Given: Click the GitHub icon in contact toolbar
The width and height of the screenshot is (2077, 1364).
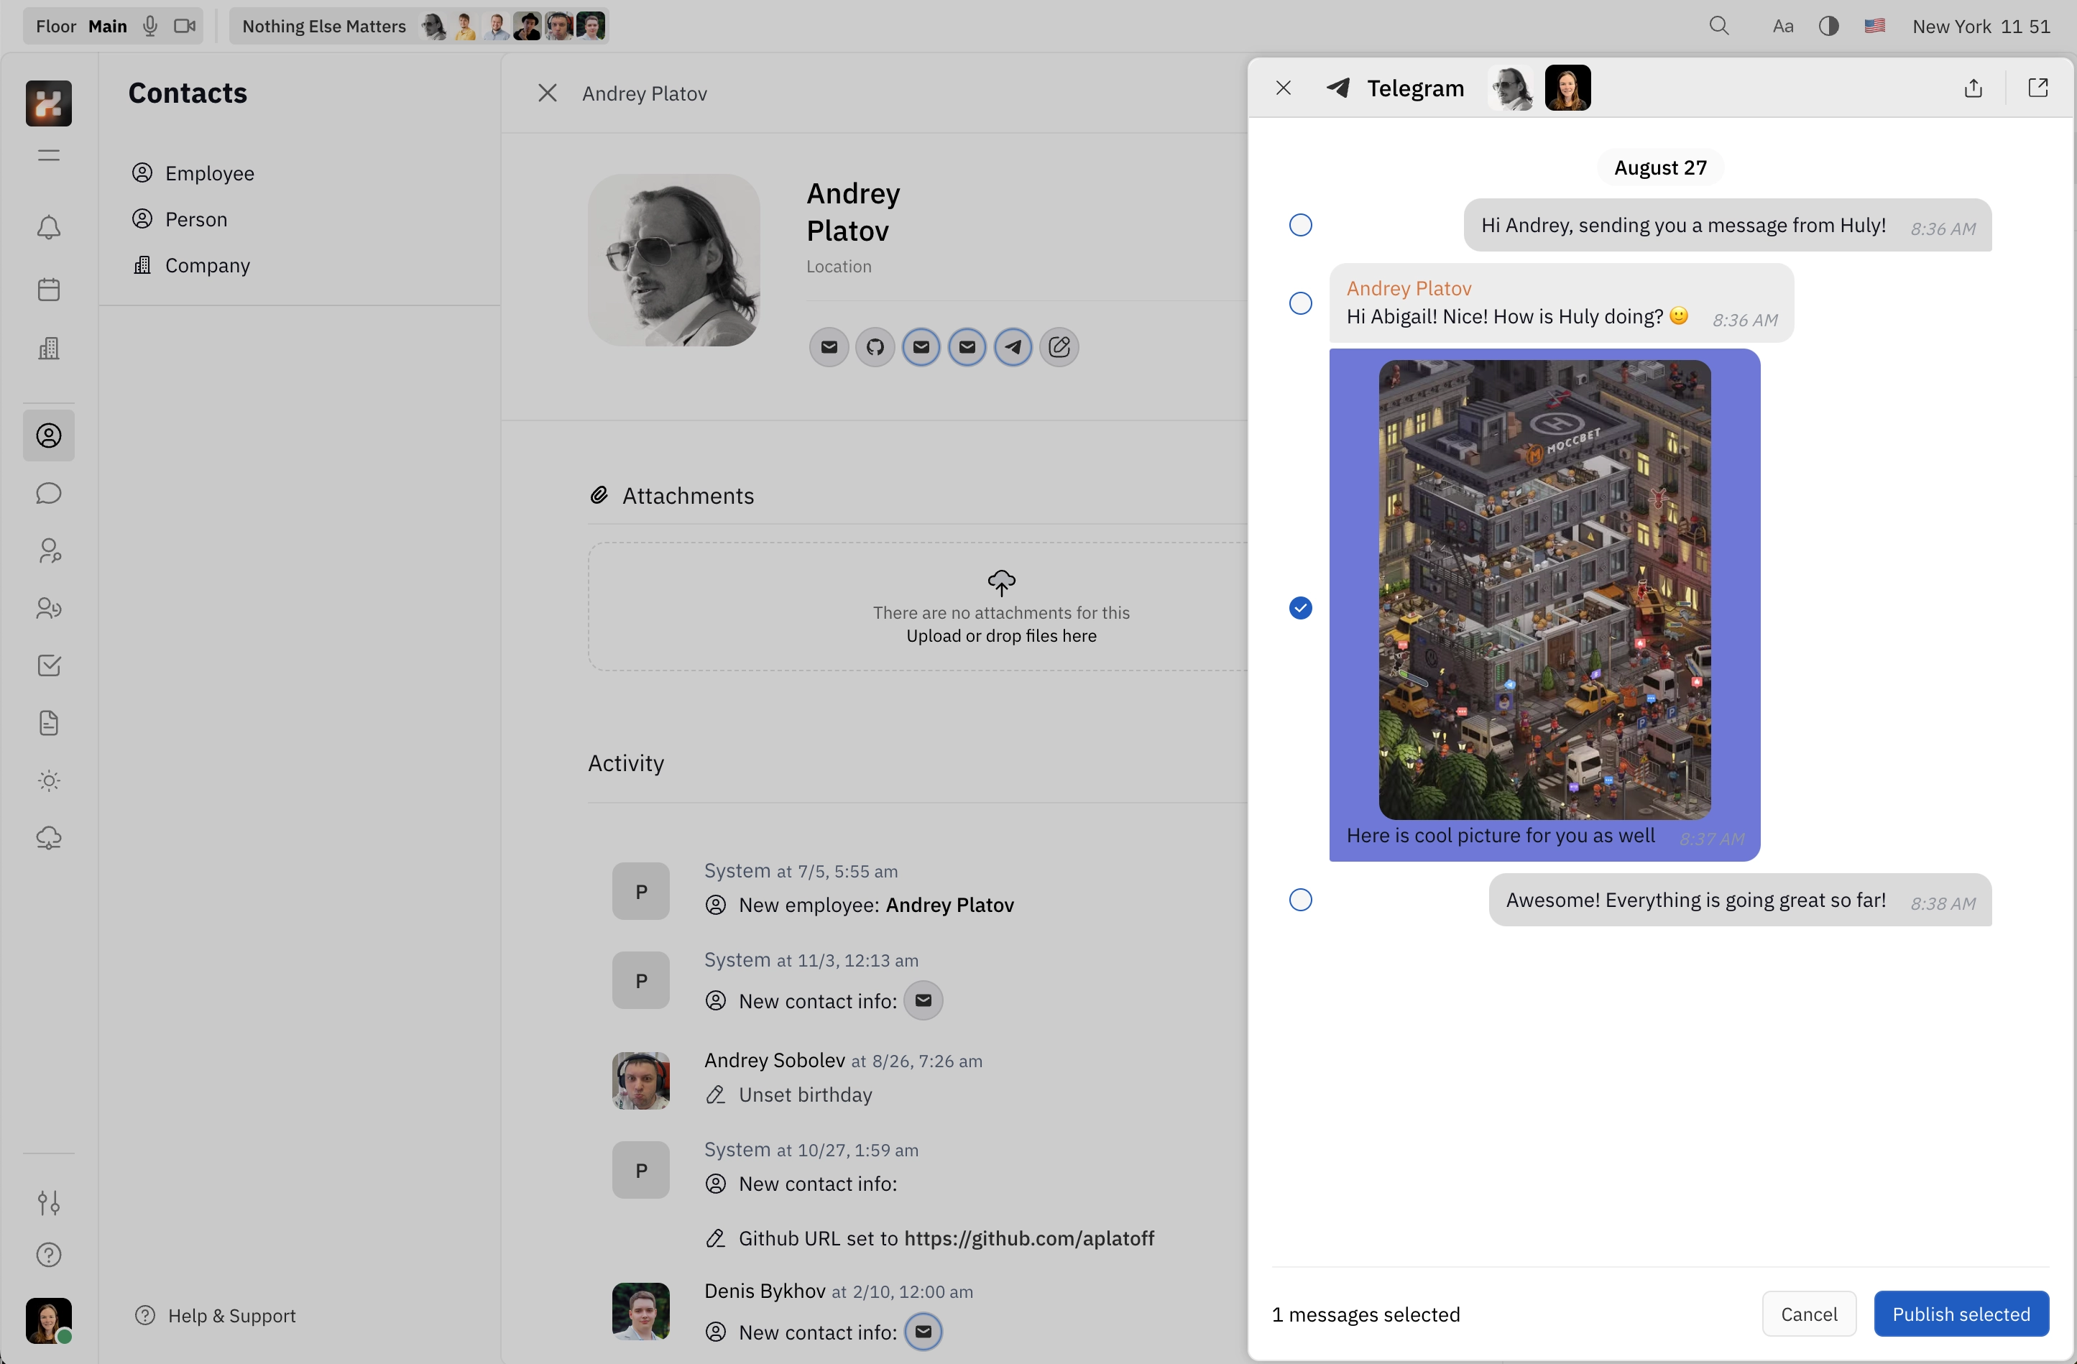Looking at the screenshot, I should [x=875, y=346].
